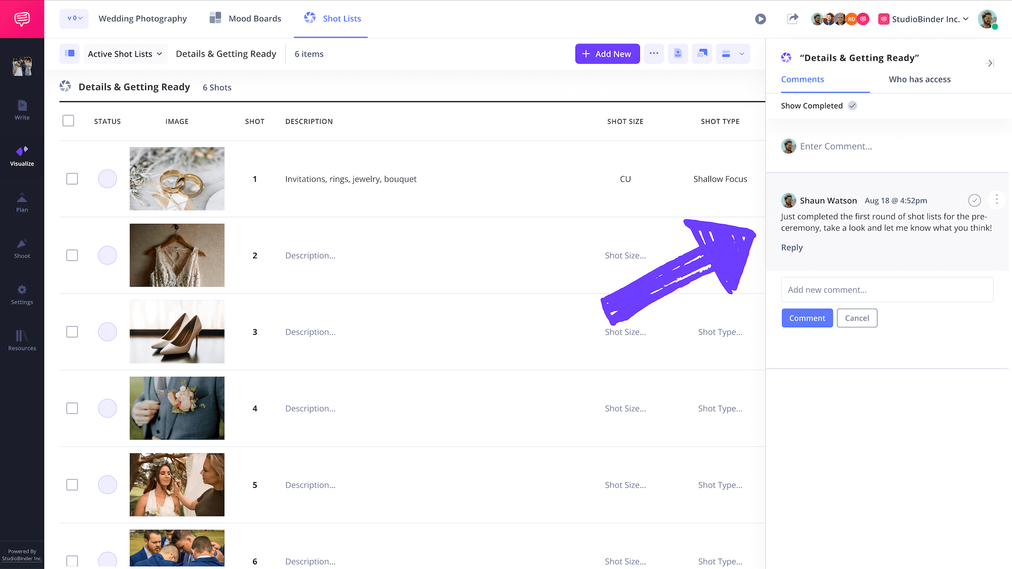The height and width of the screenshot is (569, 1012).
Task: Click the Add New button
Action: coord(607,54)
